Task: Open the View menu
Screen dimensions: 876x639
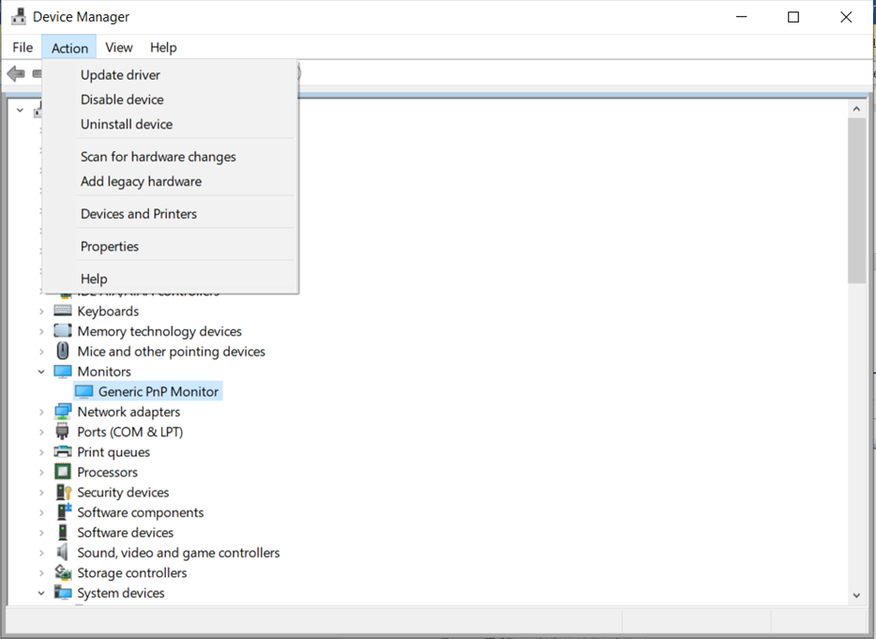Action: (118, 47)
